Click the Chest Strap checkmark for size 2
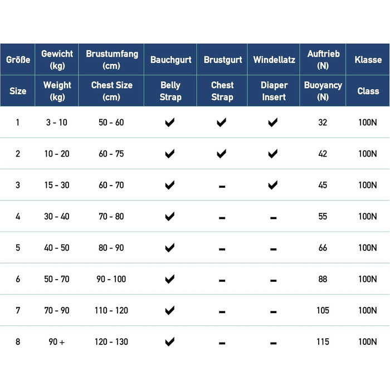 pyautogui.click(x=221, y=154)
